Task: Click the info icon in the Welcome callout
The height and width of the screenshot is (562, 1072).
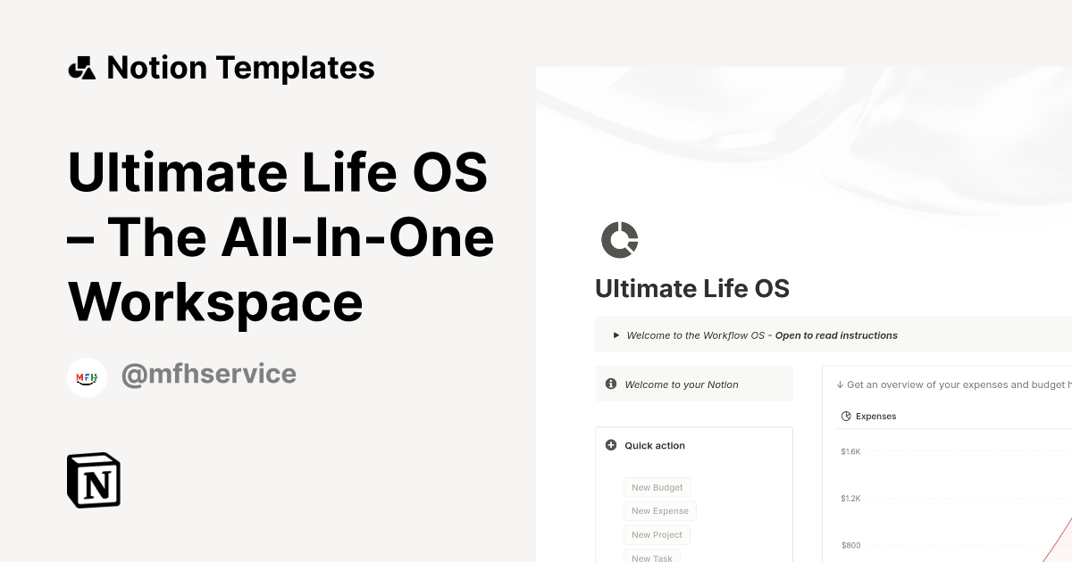Action: point(611,384)
